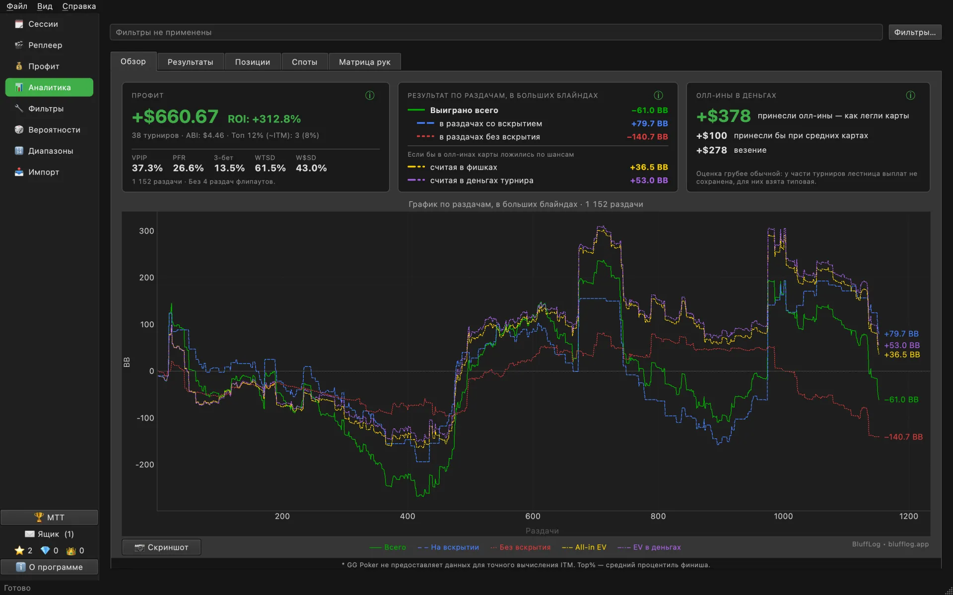Click the info icon in the Профит card
This screenshot has height=595, width=953.
tap(370, 95)
